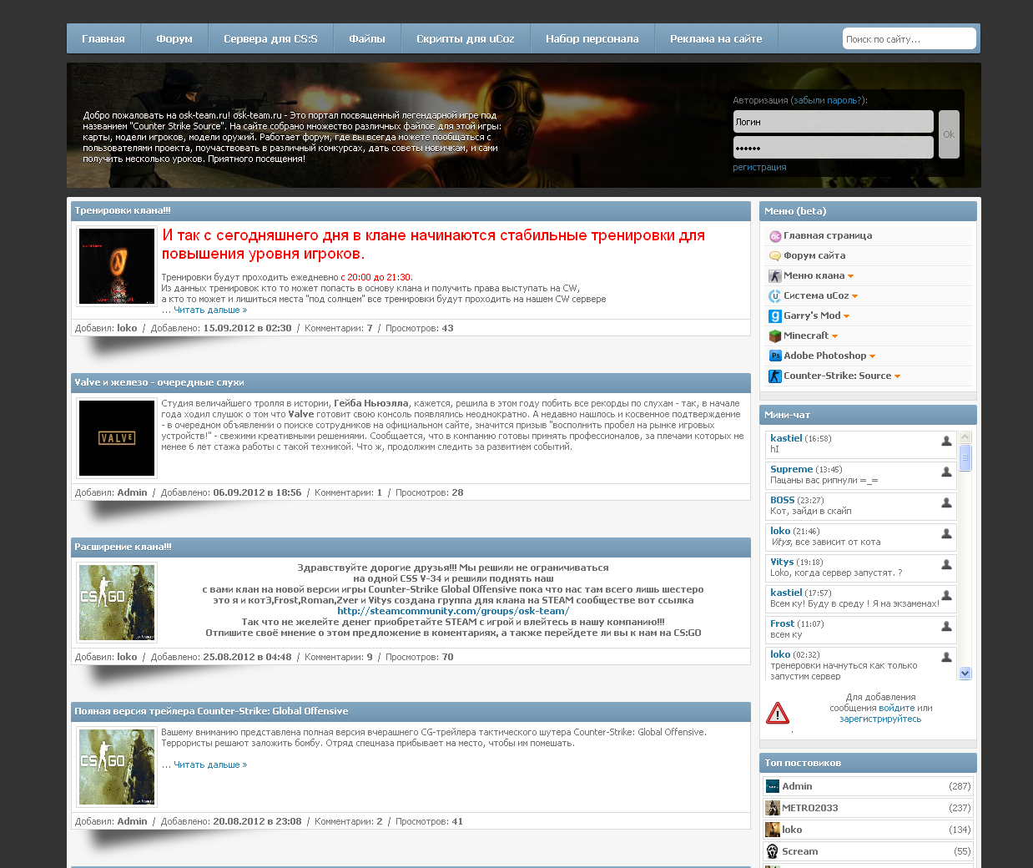Click the site search input field
1033x868 pixels.
[x=909, y=39]
